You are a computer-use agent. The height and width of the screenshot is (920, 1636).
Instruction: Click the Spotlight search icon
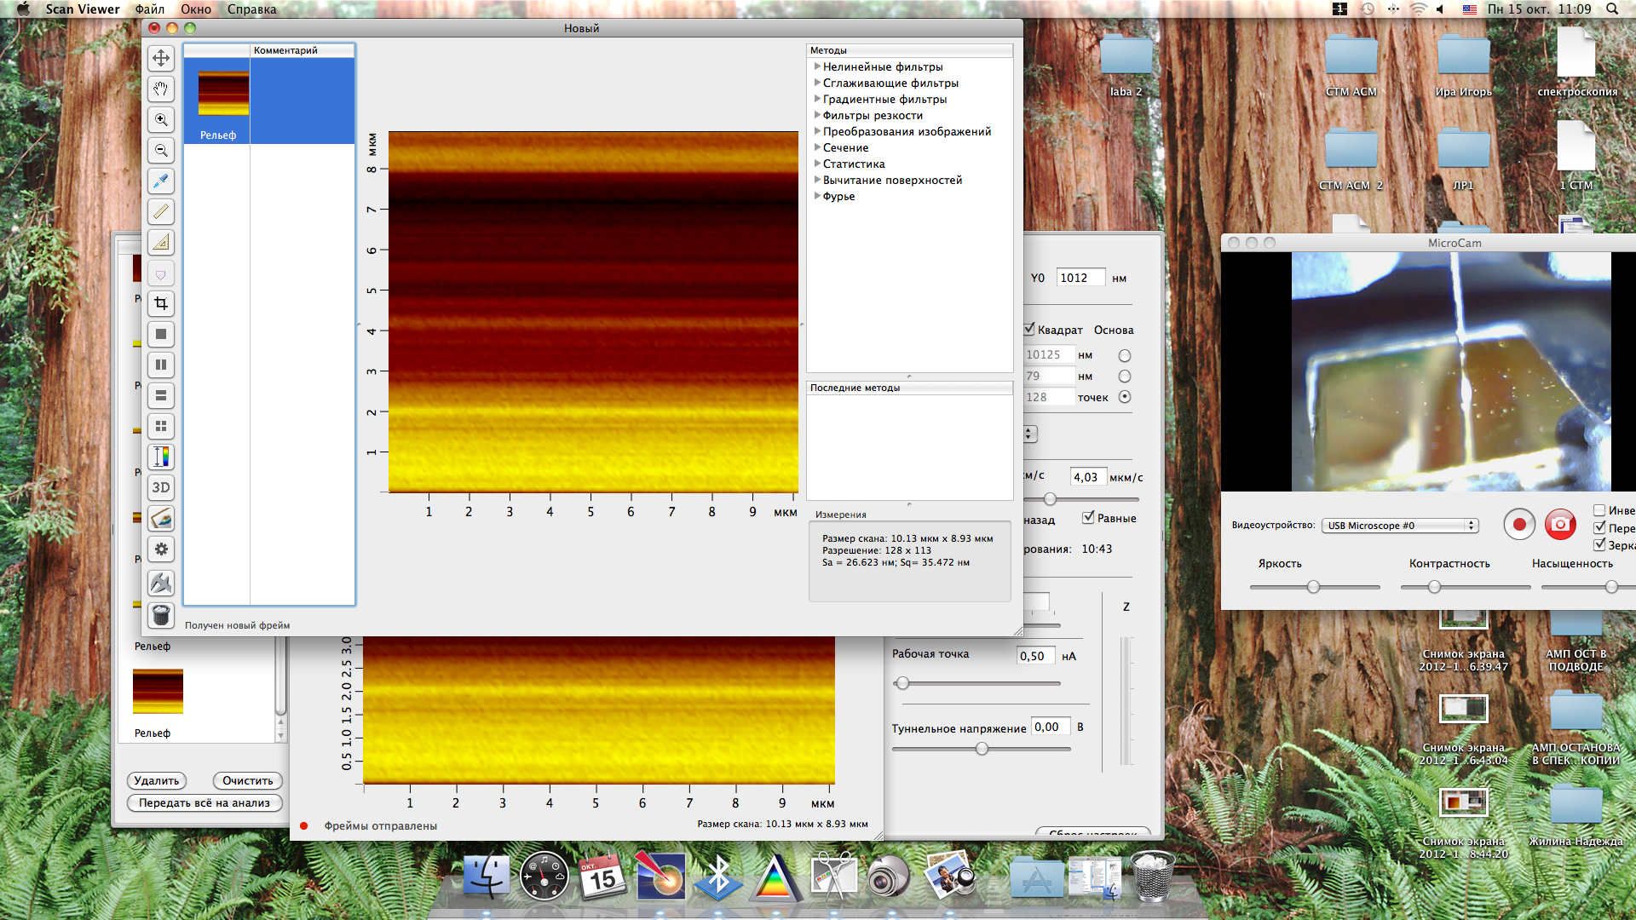(x=1612, y=9)
